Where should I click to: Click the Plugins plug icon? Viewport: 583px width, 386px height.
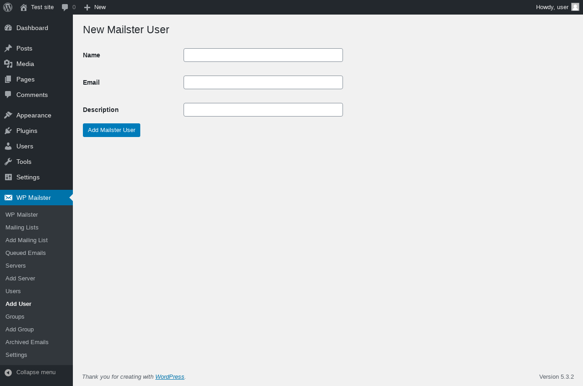pyautogui.click(x=8, y=131)
